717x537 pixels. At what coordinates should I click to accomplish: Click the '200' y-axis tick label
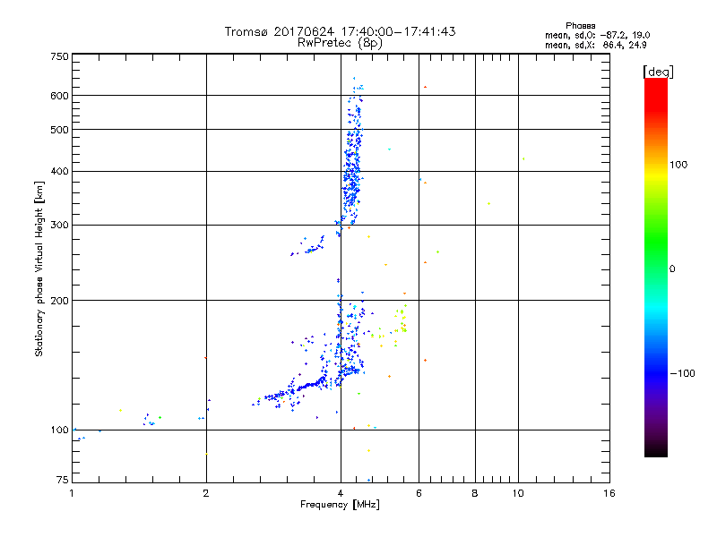click(x=59, y=301)
